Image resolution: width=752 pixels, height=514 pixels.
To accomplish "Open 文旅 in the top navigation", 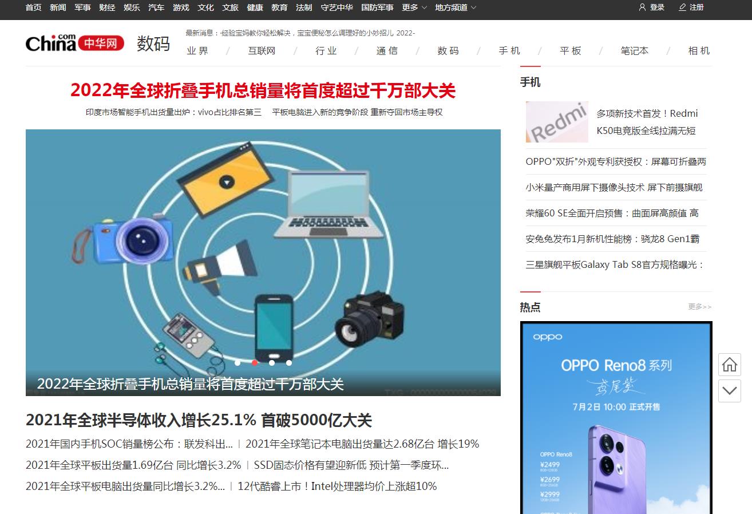I will click(x=230, y=7).
